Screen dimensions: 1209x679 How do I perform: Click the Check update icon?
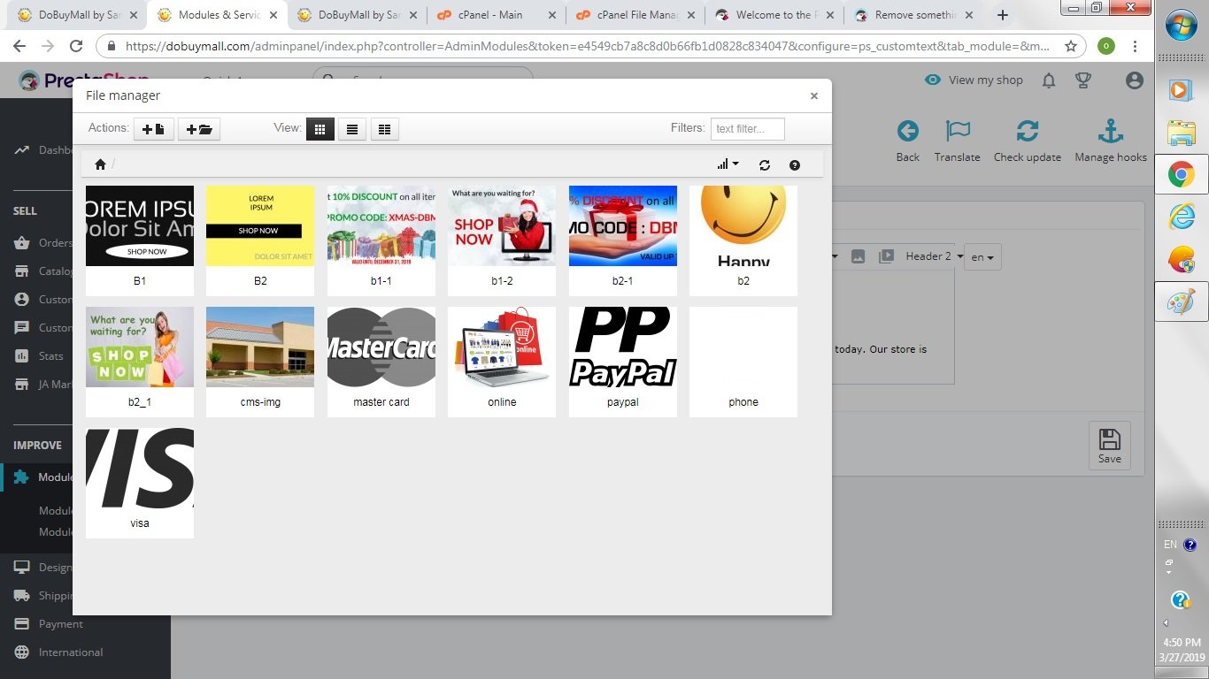1028,131
